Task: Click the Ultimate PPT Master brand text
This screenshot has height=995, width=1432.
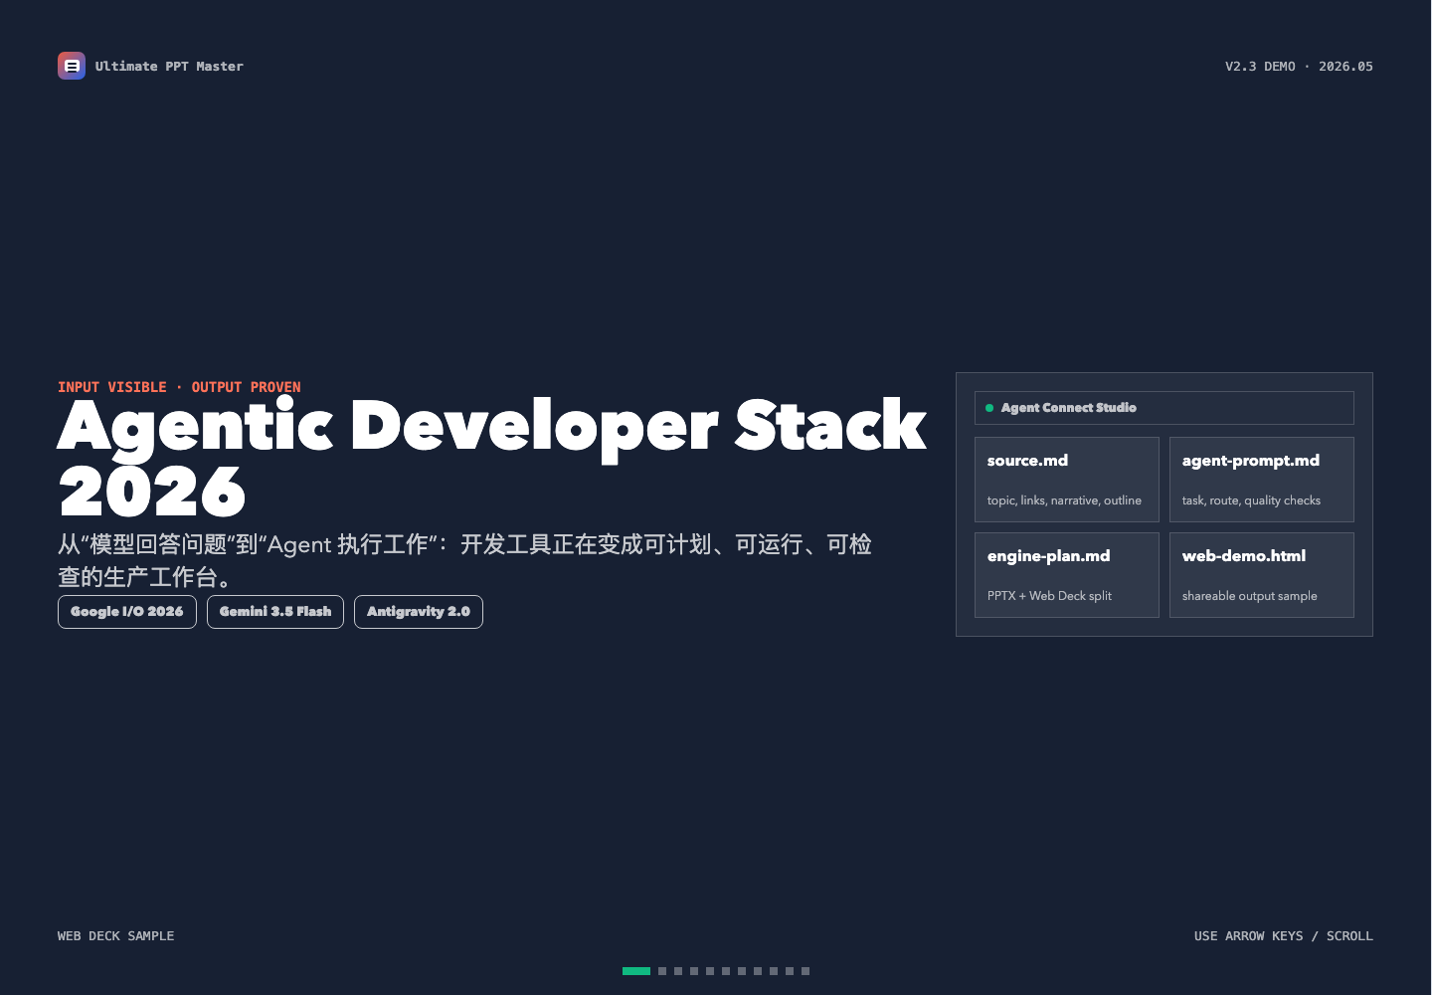Action: coord(169,67)
